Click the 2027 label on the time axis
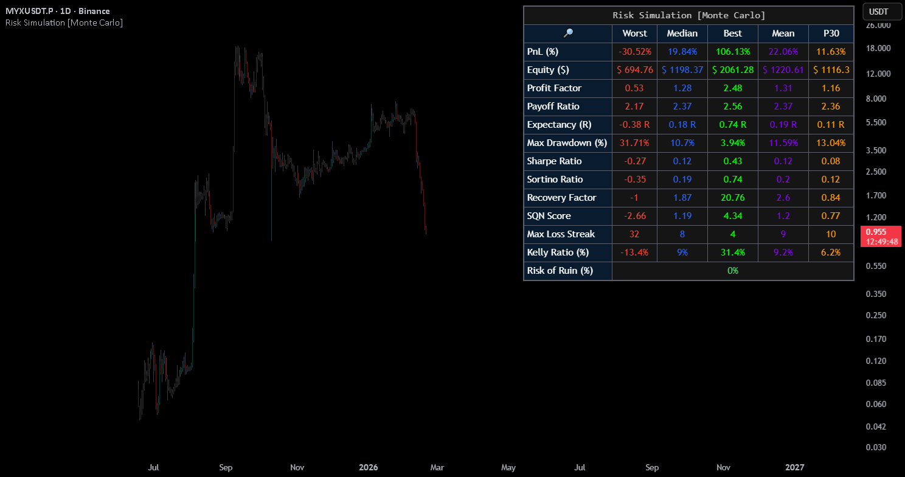This screenshot has width=905, height=477. 794,467
